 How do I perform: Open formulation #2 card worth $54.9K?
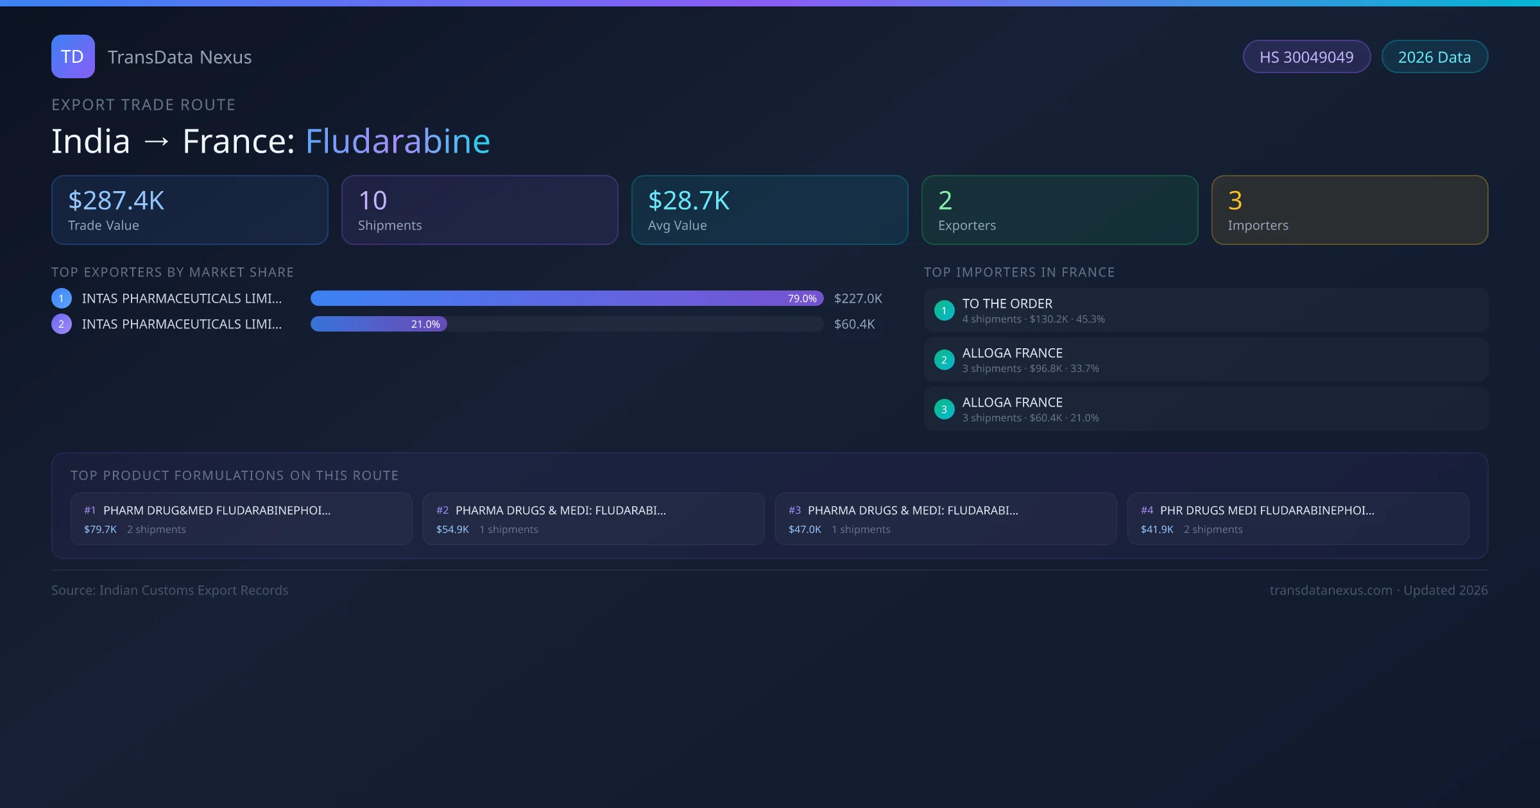click(594, 519)
